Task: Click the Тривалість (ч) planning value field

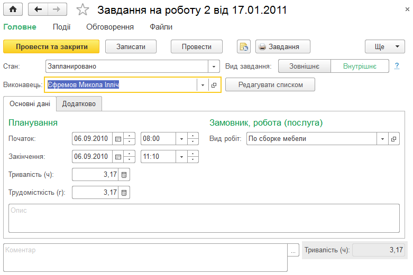Action: [x=95, y=175]
